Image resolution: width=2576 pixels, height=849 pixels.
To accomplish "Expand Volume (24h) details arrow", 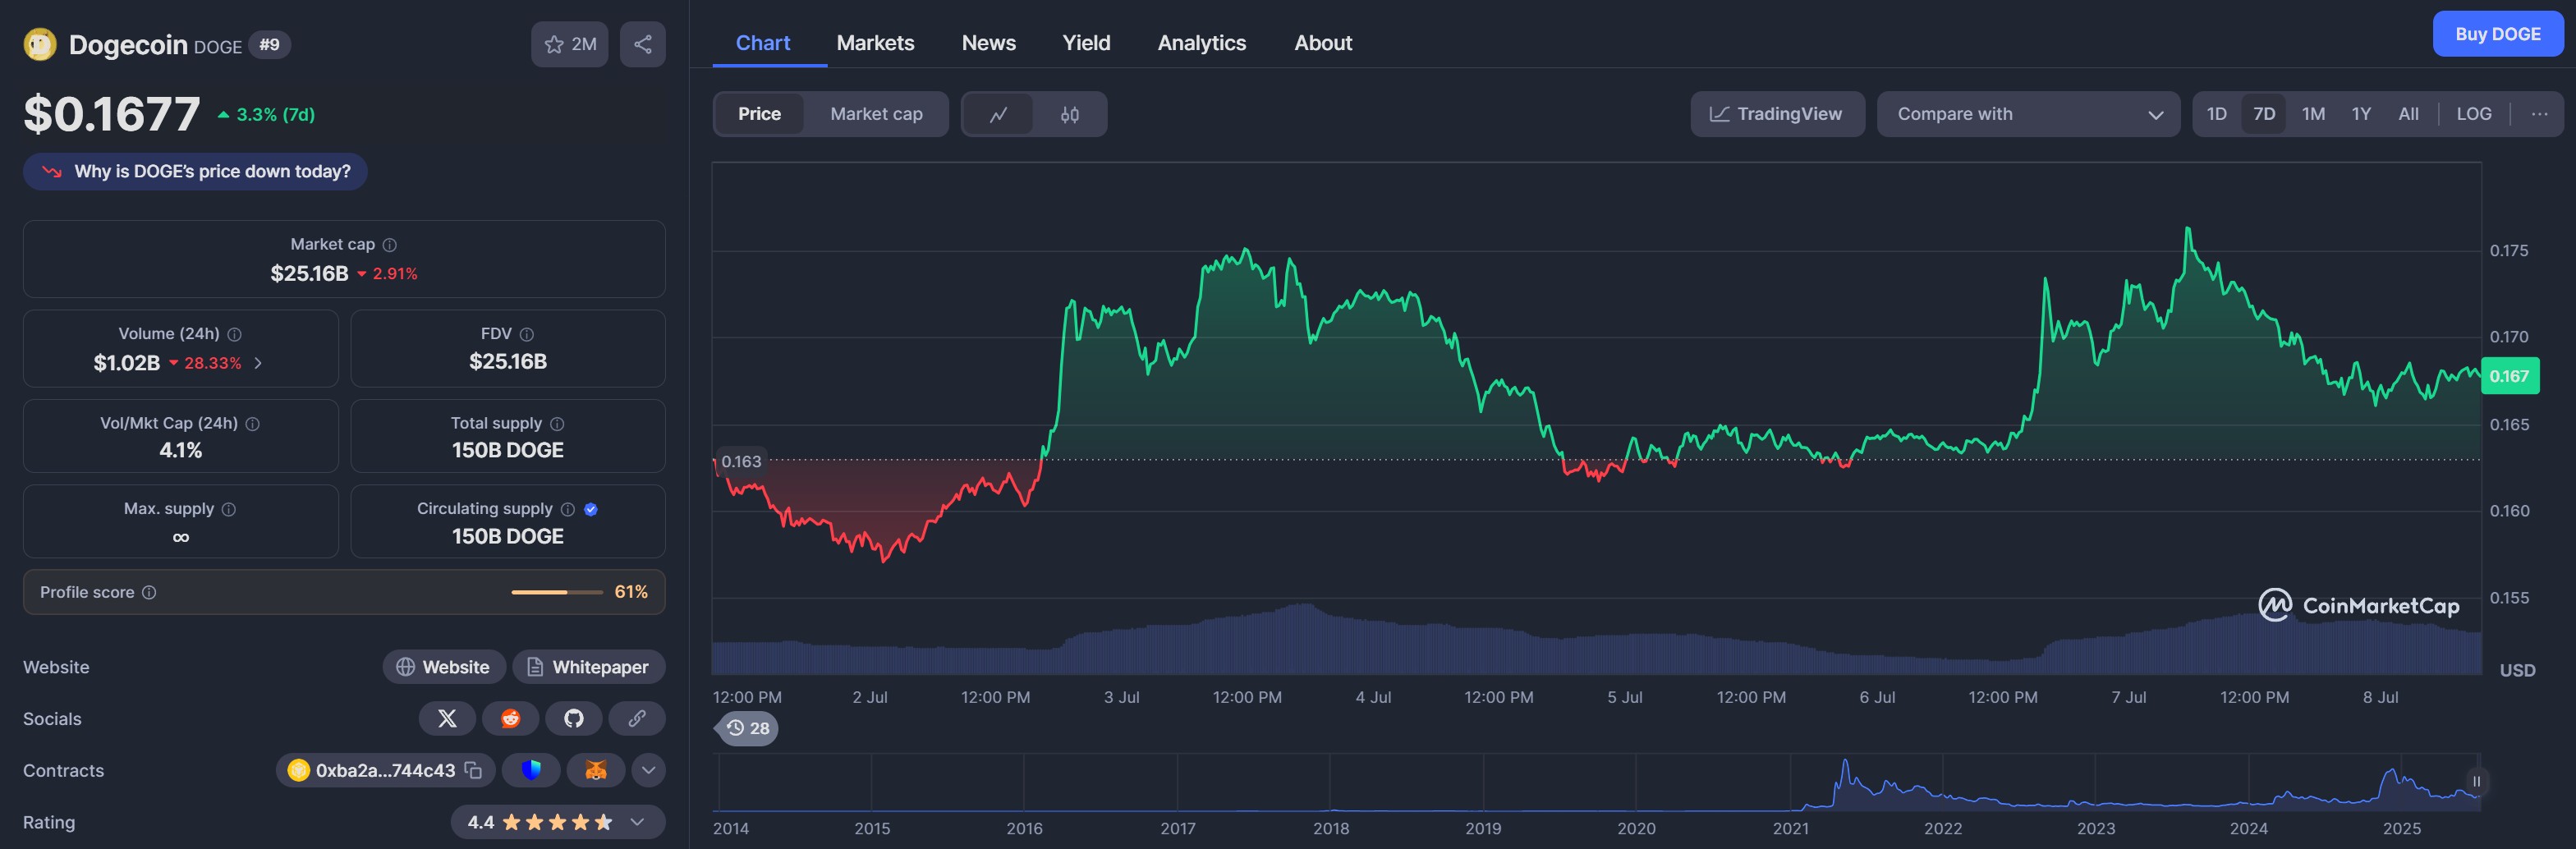I will [258, 363].
